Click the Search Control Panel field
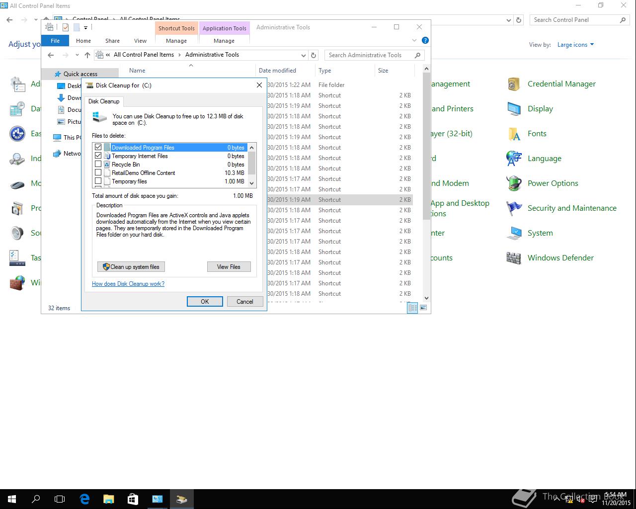 tap(579, 20)
